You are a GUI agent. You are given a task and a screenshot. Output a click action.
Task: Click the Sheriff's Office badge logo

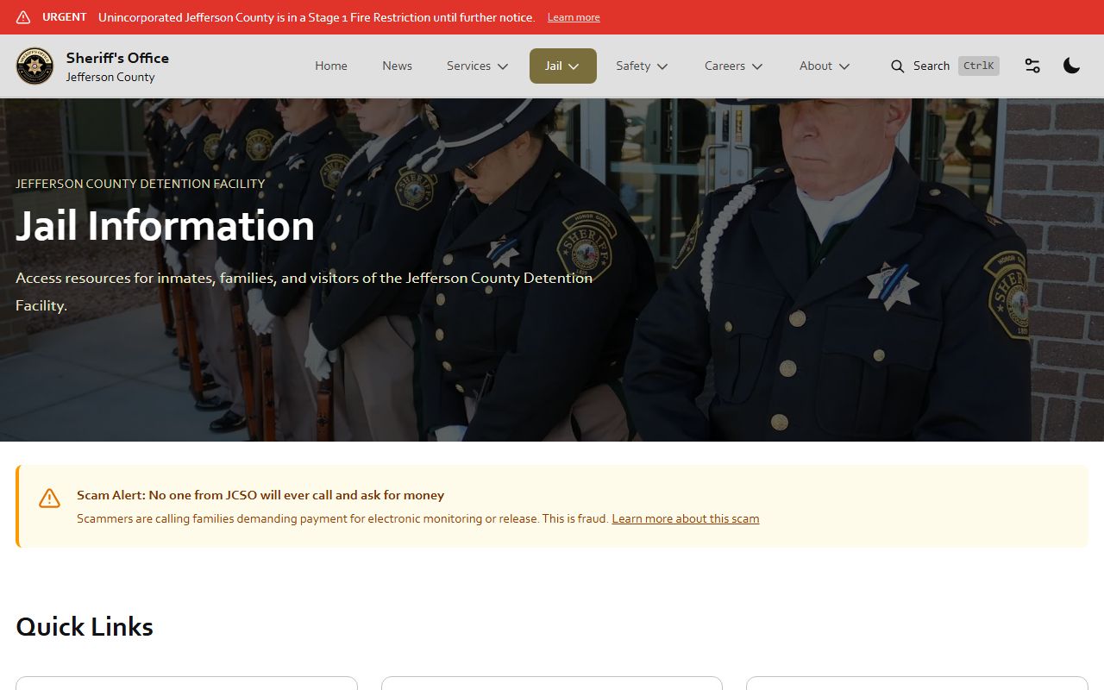[x=34, y=66]
